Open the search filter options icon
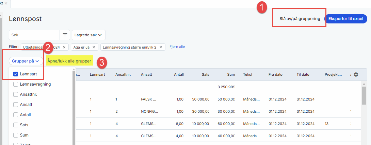This screenshot has width=371, height=145. [x=65, y=35]
